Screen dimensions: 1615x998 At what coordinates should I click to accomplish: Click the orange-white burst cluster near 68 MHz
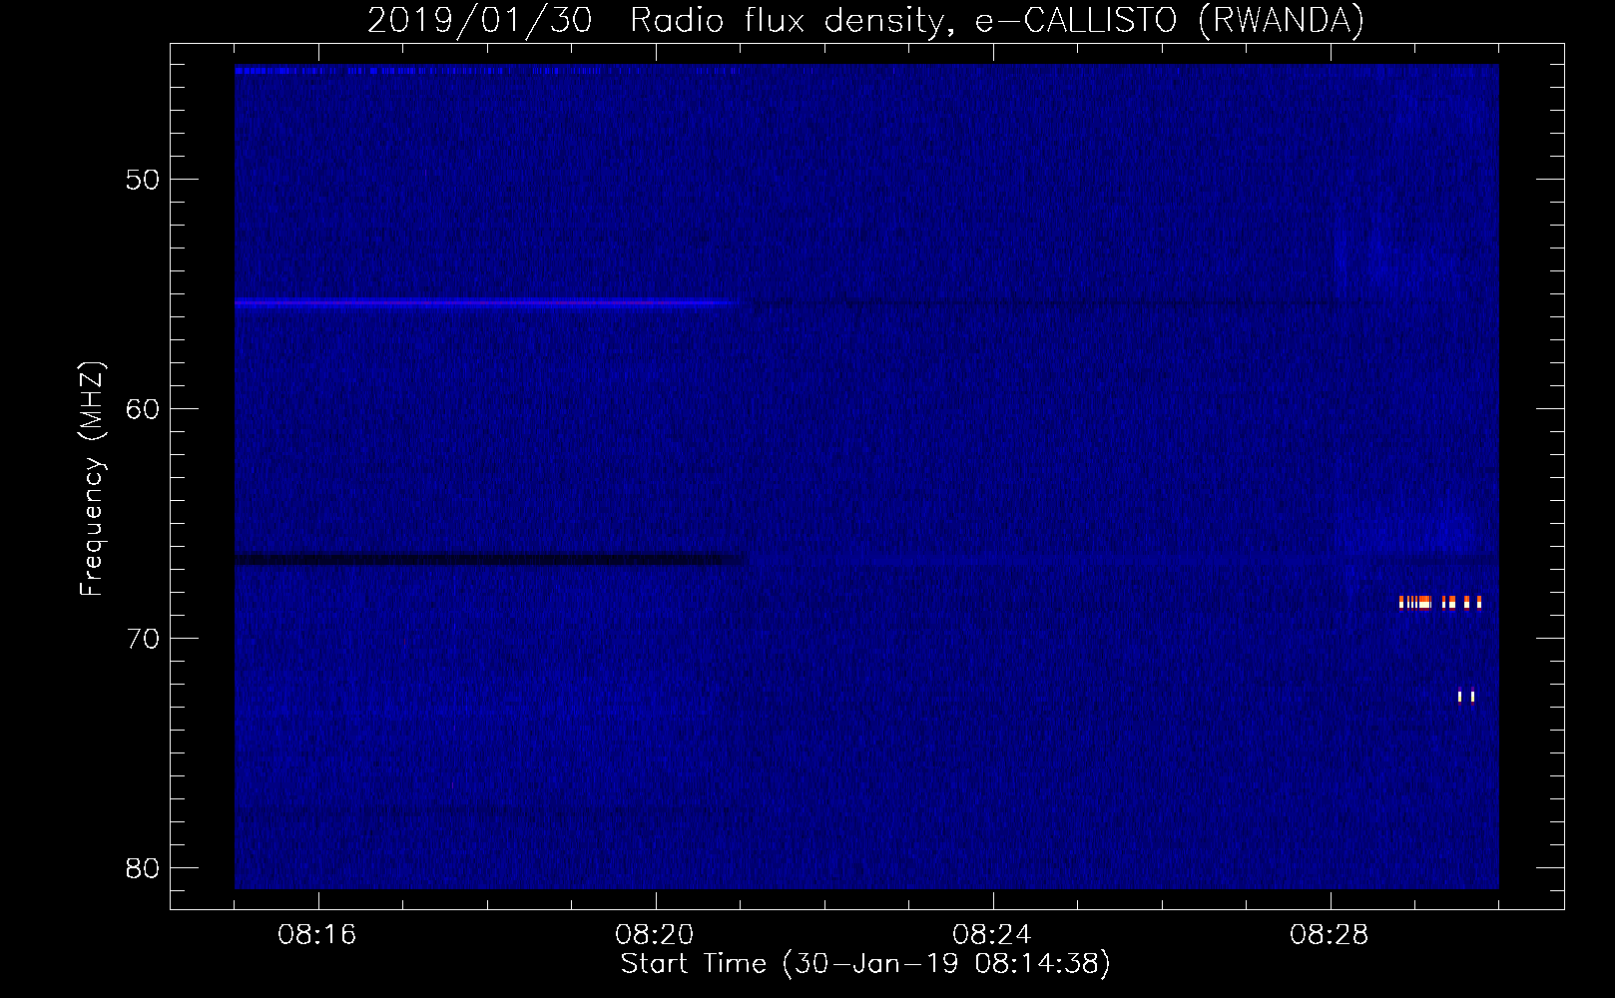[x=1440, y=602]
